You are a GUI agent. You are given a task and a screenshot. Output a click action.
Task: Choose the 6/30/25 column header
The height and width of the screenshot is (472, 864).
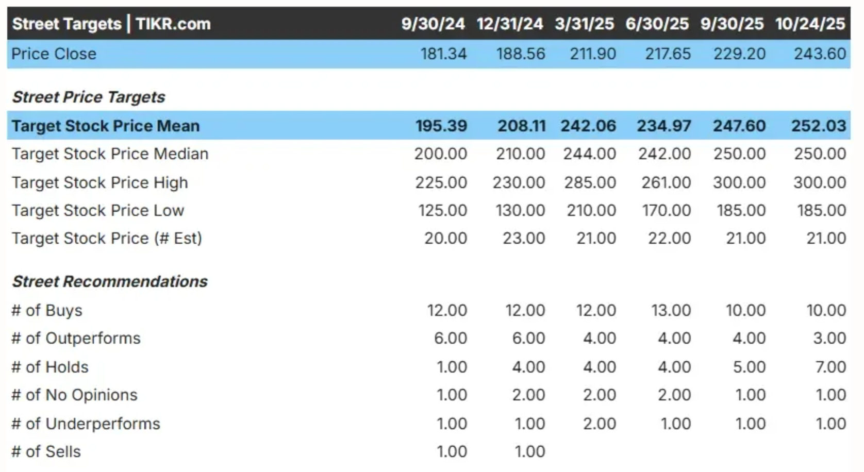[x=657, y=24]
